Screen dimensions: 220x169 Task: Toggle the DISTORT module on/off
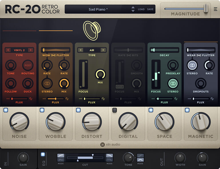(78, 110)
